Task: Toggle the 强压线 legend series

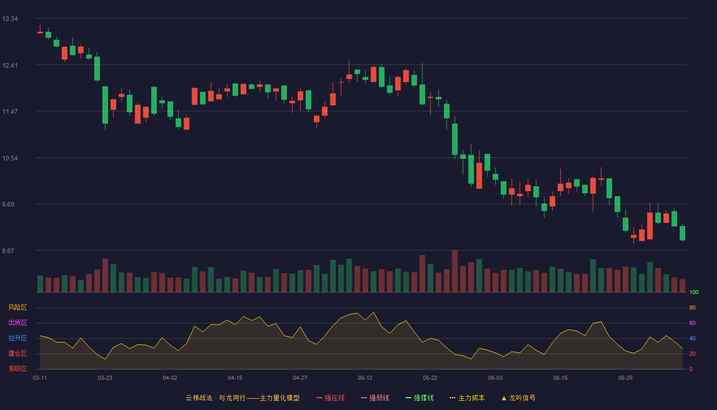Action: click(330, 398)
